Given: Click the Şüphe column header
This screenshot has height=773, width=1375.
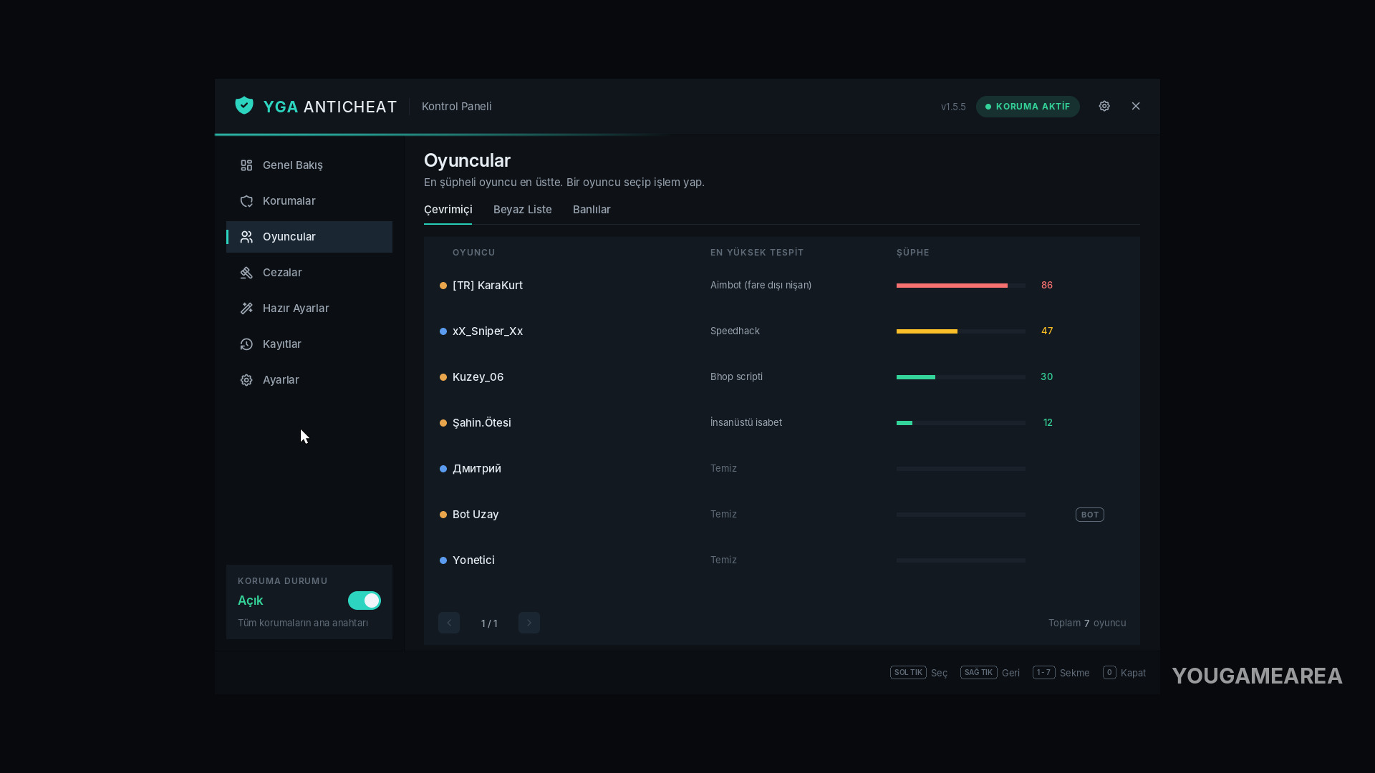Looking at the screenshot, I should (x=913, y=253).
